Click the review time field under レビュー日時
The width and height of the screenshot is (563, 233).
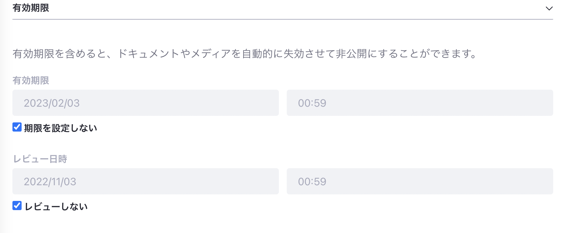coord(420,181)
